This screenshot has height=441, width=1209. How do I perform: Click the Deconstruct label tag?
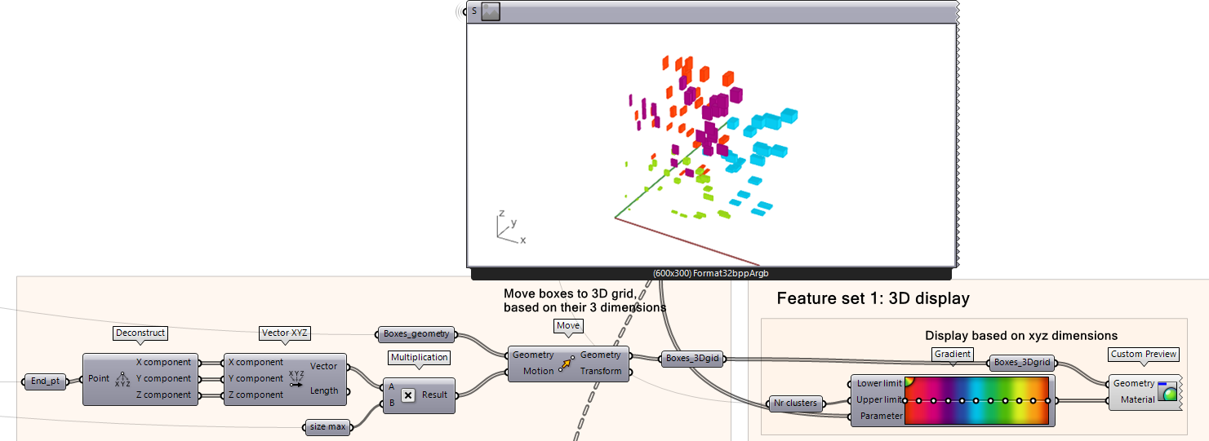click(140, 333)
